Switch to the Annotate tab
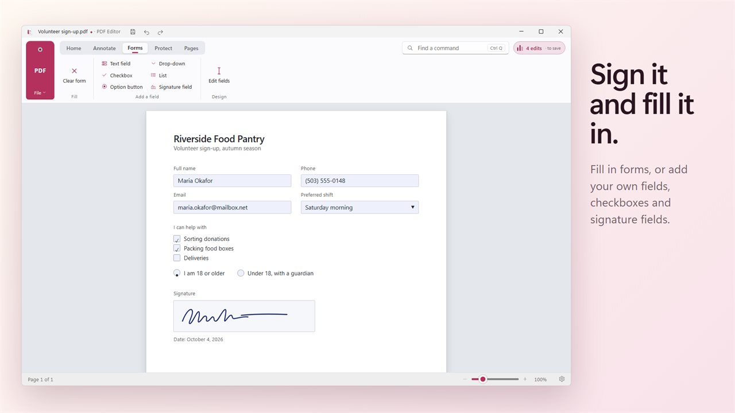 (105, 48)
